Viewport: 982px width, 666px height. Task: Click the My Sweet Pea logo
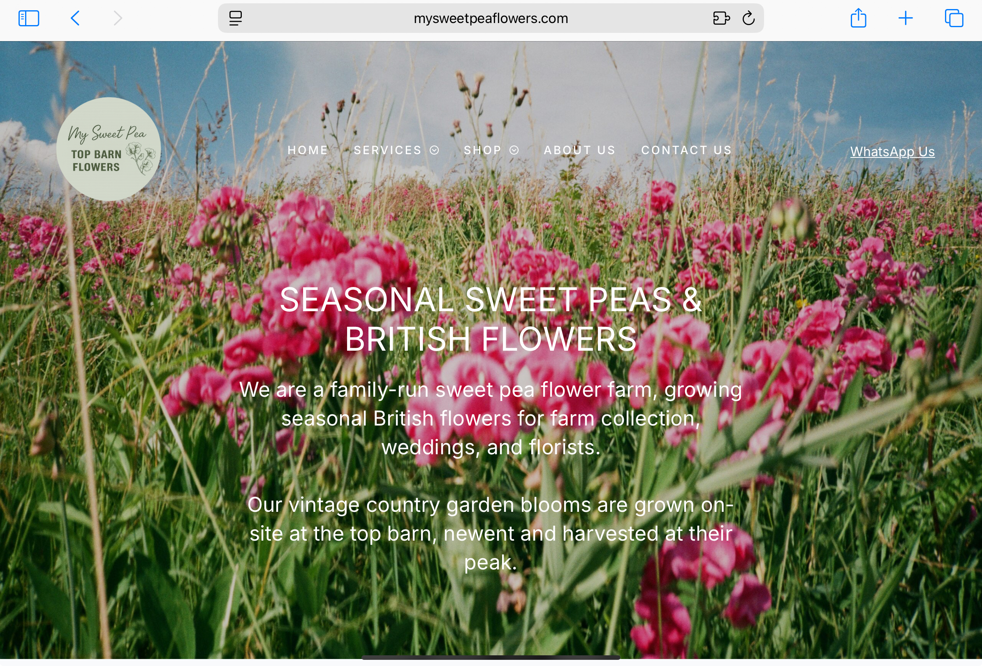[109, 149]
